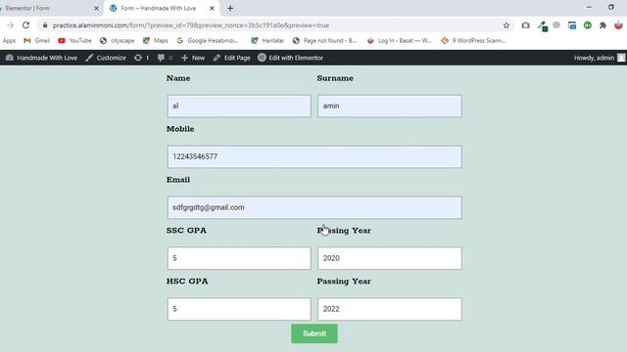
Task: Open a new browser tab
Action: click(x=230, y=8)
